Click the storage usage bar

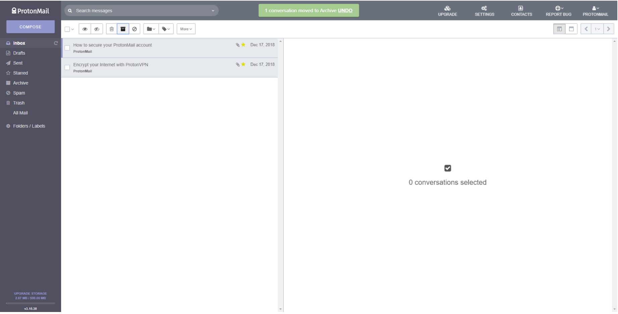[30, 303]
